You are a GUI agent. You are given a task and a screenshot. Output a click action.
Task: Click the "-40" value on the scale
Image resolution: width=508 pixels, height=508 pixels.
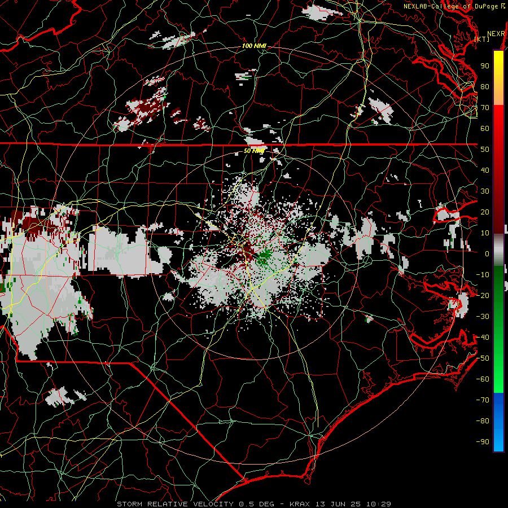point(483,338)
